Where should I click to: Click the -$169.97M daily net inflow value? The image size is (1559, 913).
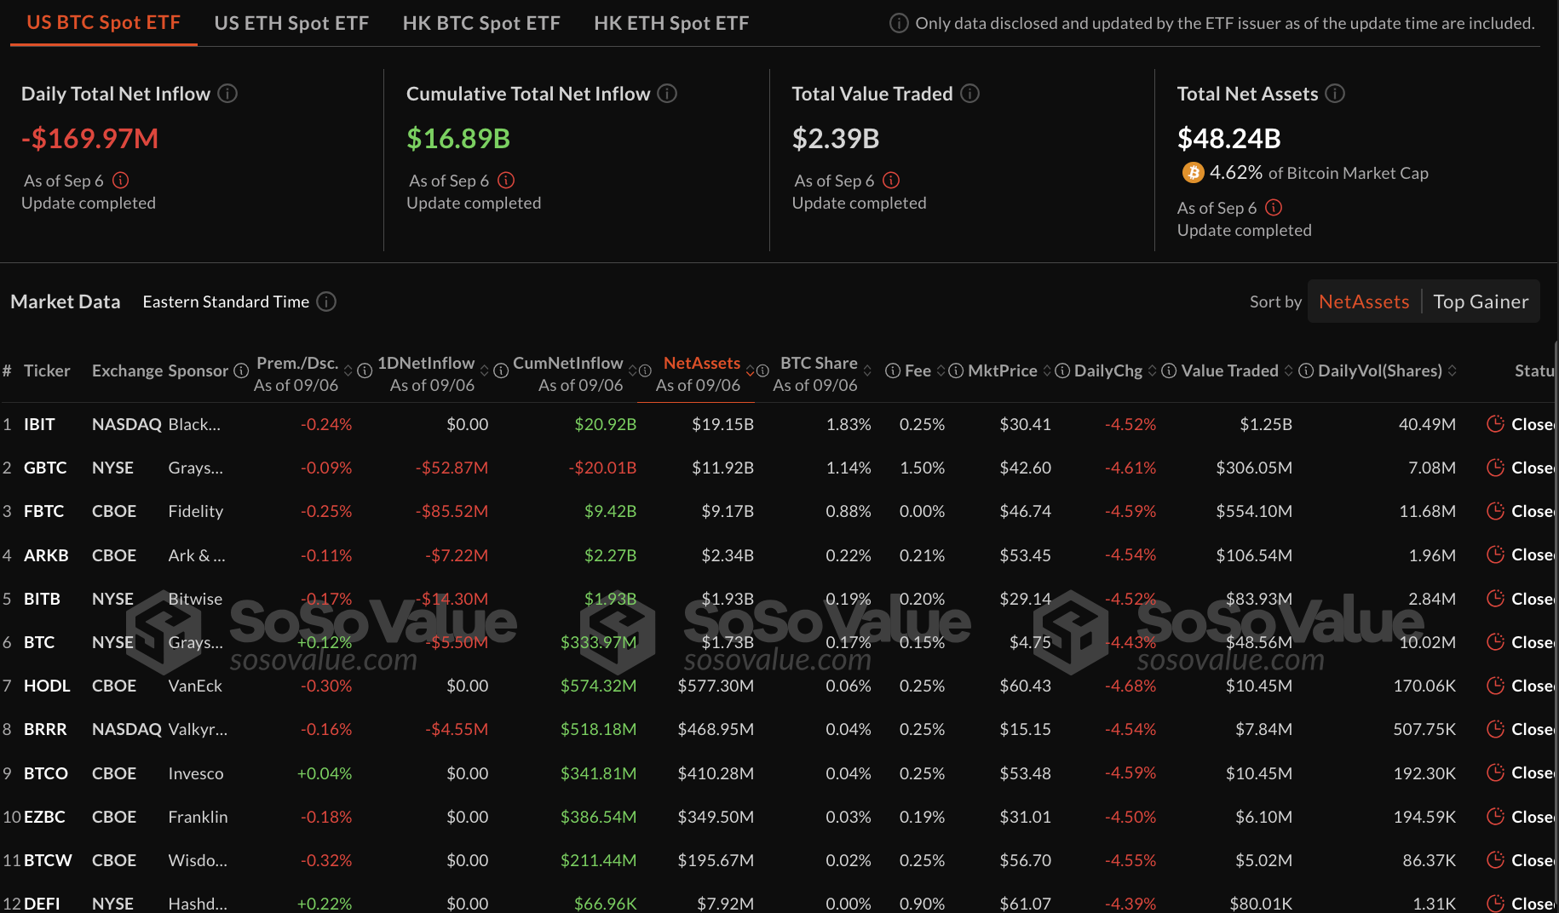click(x=90, y=138)
